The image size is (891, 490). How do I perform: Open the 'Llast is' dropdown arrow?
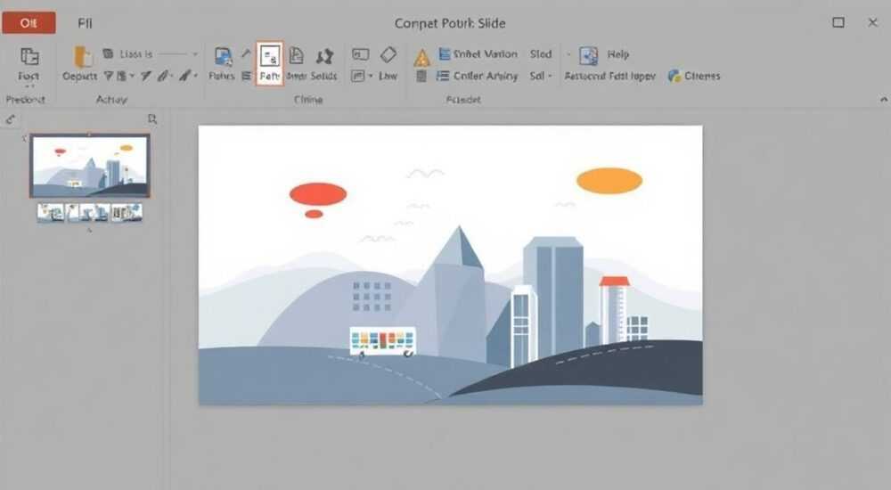point(195,54)
